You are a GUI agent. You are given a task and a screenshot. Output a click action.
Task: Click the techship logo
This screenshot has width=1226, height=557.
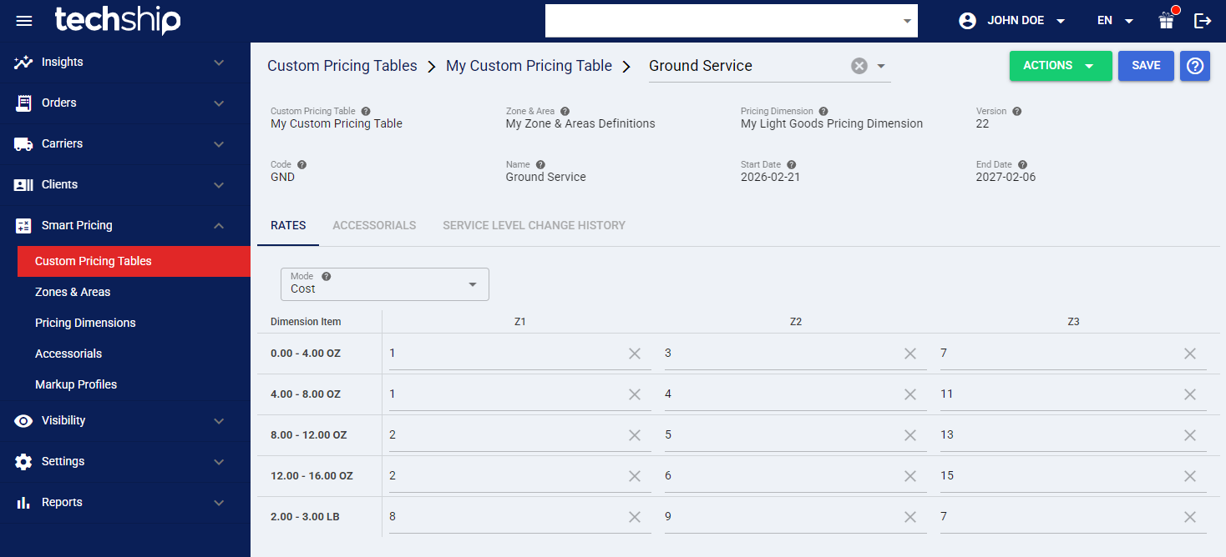(117, 20)
